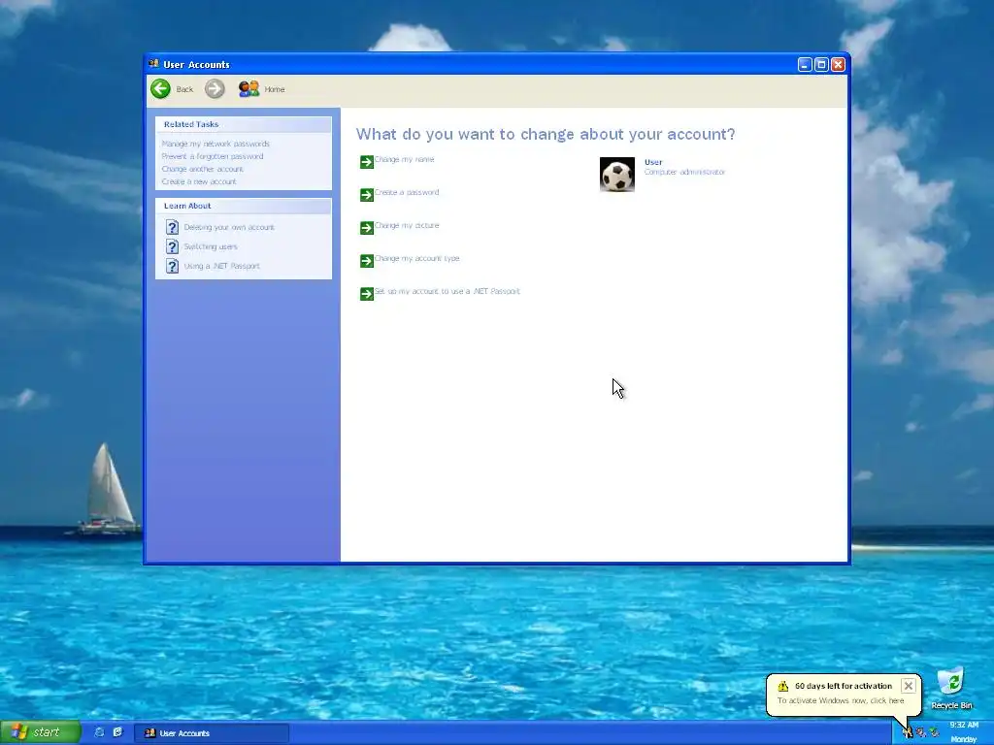The height and width of the screenshot is (745, 994).
Task: Click the greyed Forward arrow icon
Action: 215,88
